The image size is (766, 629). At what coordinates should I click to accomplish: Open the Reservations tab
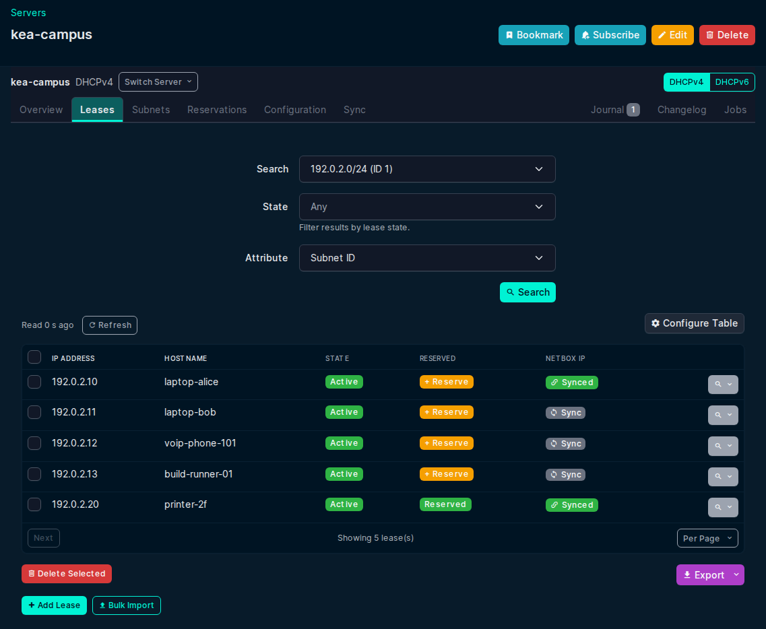(x=217, y=110)
